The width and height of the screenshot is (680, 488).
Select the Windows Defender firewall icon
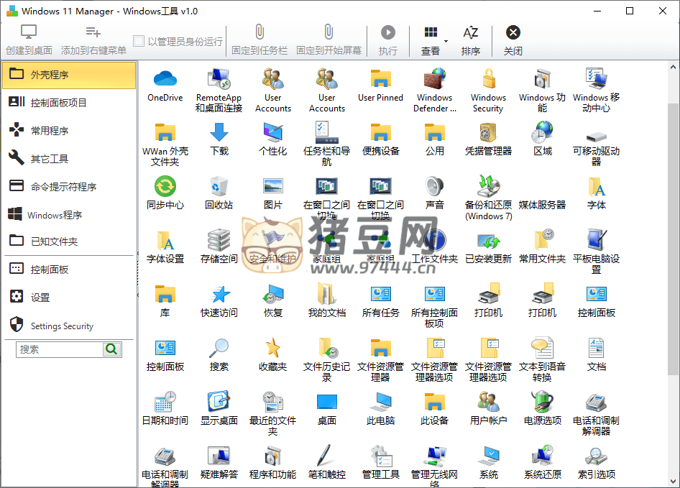[434, 79]
